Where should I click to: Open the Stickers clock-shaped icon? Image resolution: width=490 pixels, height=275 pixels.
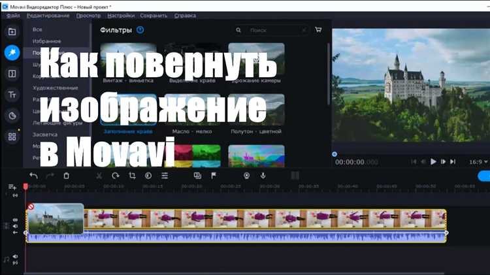[x=12, y=116]
